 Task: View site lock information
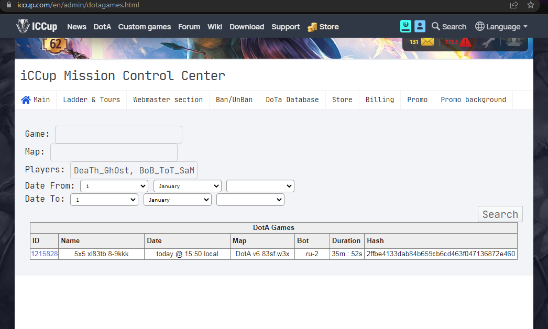click(9, 5)
